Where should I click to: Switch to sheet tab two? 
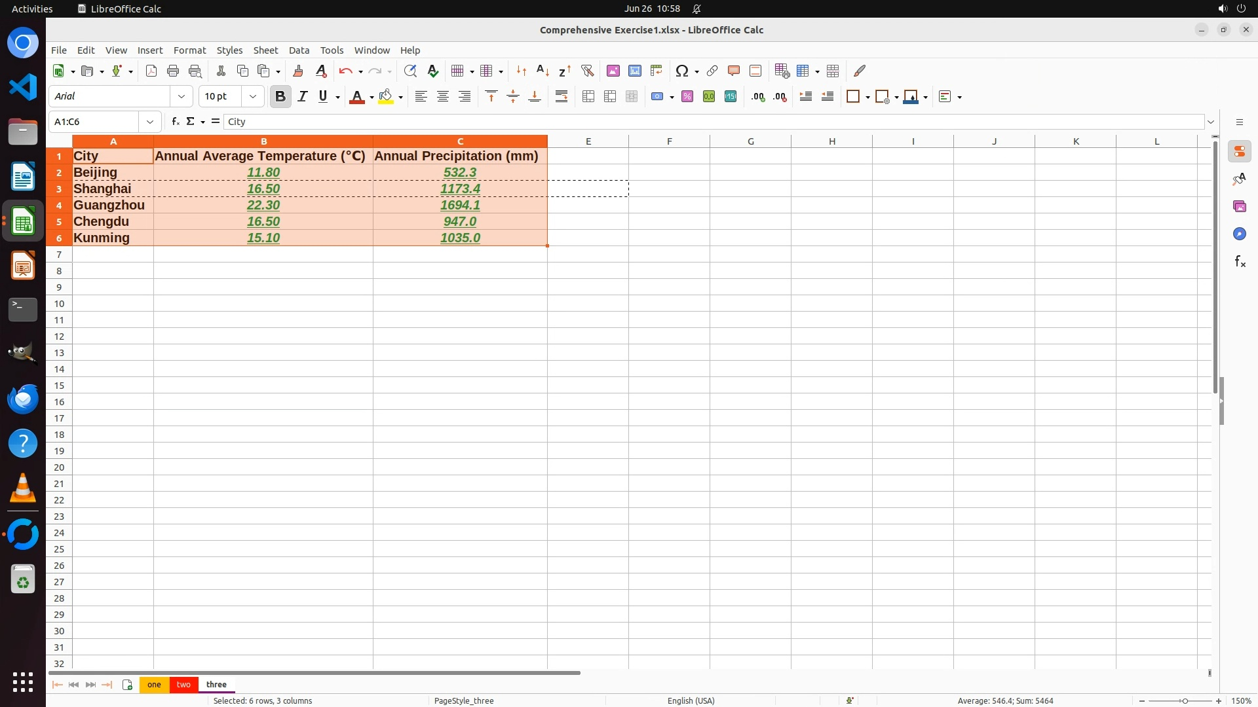point(183,684)
